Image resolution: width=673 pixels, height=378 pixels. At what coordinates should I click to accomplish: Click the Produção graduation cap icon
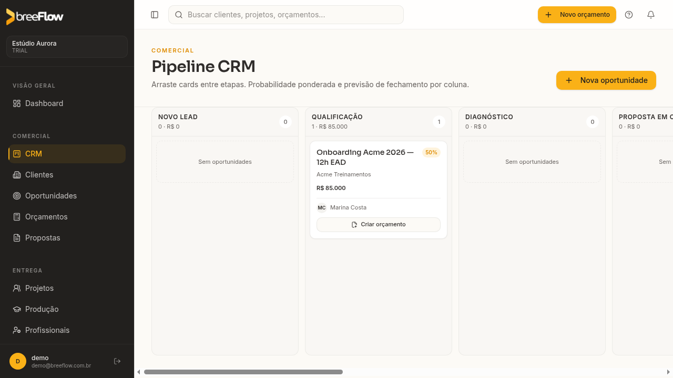pyautogui.click(x=17, y=309)
